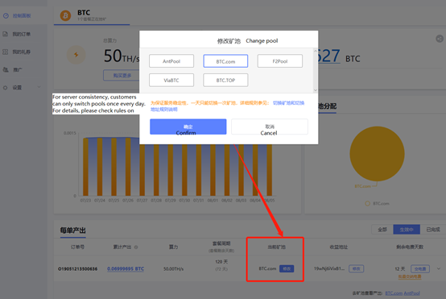Viewport: 446px width, 299px height.
Task: Click order number 019051213500636
Action: click(x=77, y=269)
